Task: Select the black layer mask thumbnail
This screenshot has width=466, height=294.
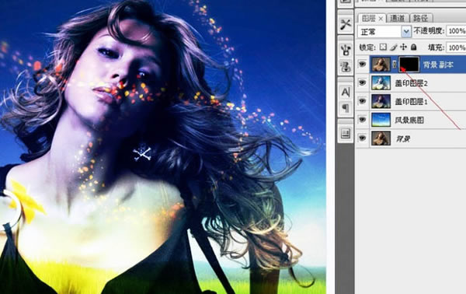Action: (409, 64)
